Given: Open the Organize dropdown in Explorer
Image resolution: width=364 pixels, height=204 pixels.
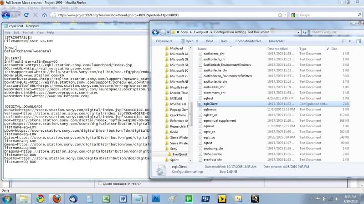Looking at the screenshot, I should coord(164,41).
